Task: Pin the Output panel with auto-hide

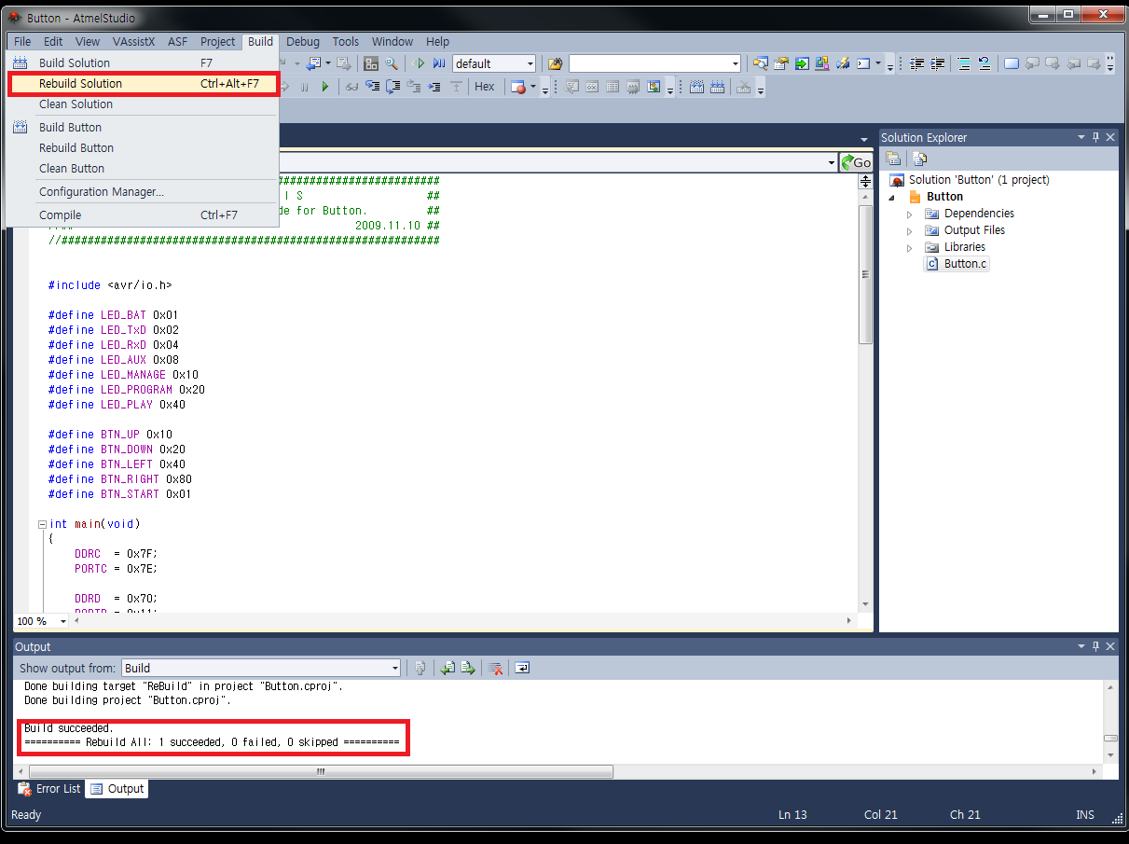Action: pyautogui.click(x=1095, y=646)
